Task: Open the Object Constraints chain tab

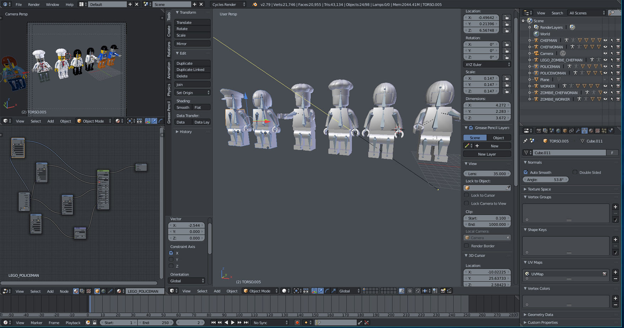Action: click(571, 131)
